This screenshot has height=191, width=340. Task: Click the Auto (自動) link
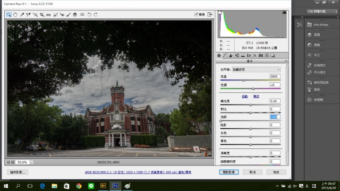(x=245, y=96)
